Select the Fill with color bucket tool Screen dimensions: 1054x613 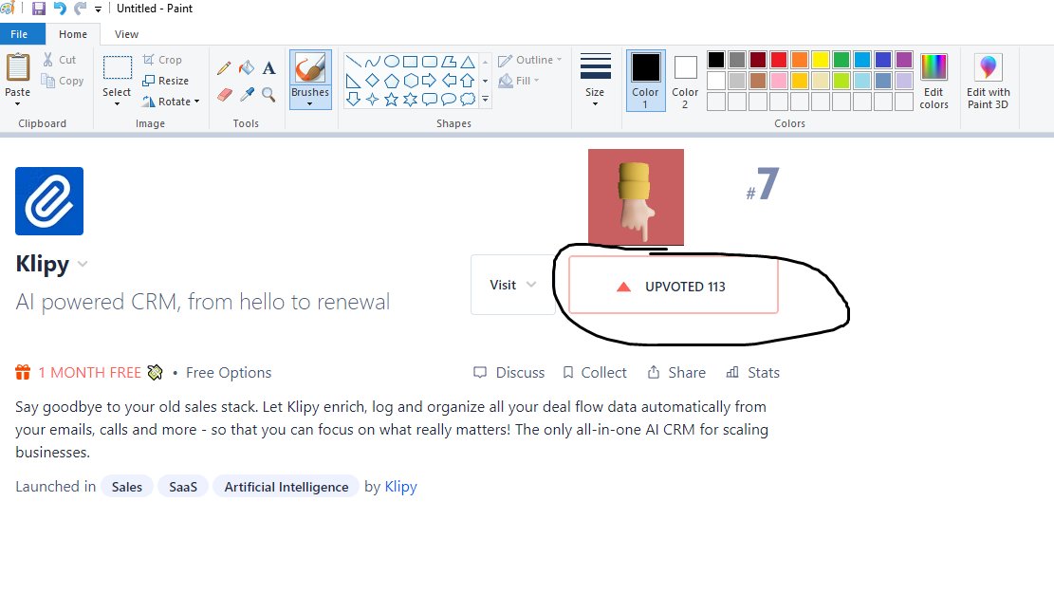(247, 68)
